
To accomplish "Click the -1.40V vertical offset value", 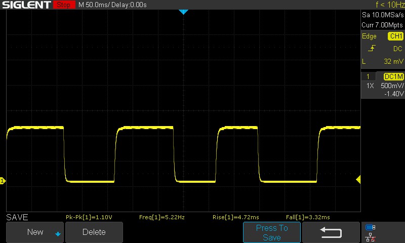I will (x=394, y=94).
